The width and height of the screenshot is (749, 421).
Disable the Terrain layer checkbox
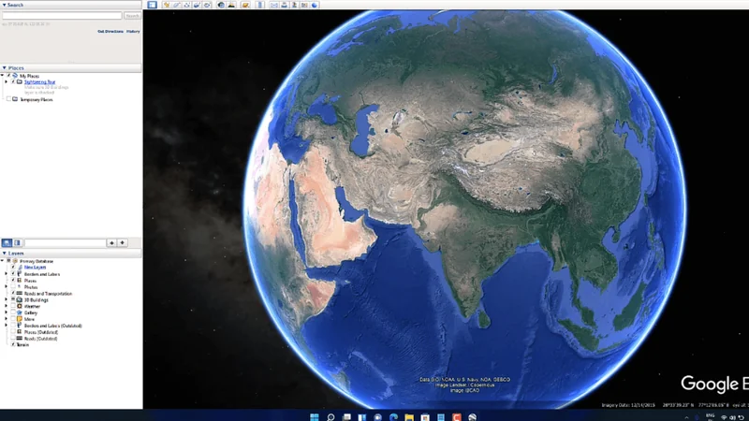[13, 344]
